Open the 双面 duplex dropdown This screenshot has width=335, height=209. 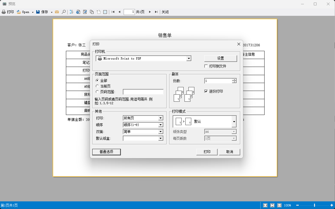pyautogui.click(x=161, y=132)
